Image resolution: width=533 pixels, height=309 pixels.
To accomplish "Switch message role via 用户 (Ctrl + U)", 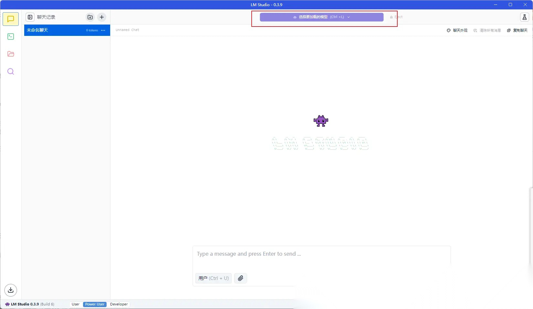I will click(214, 278).
